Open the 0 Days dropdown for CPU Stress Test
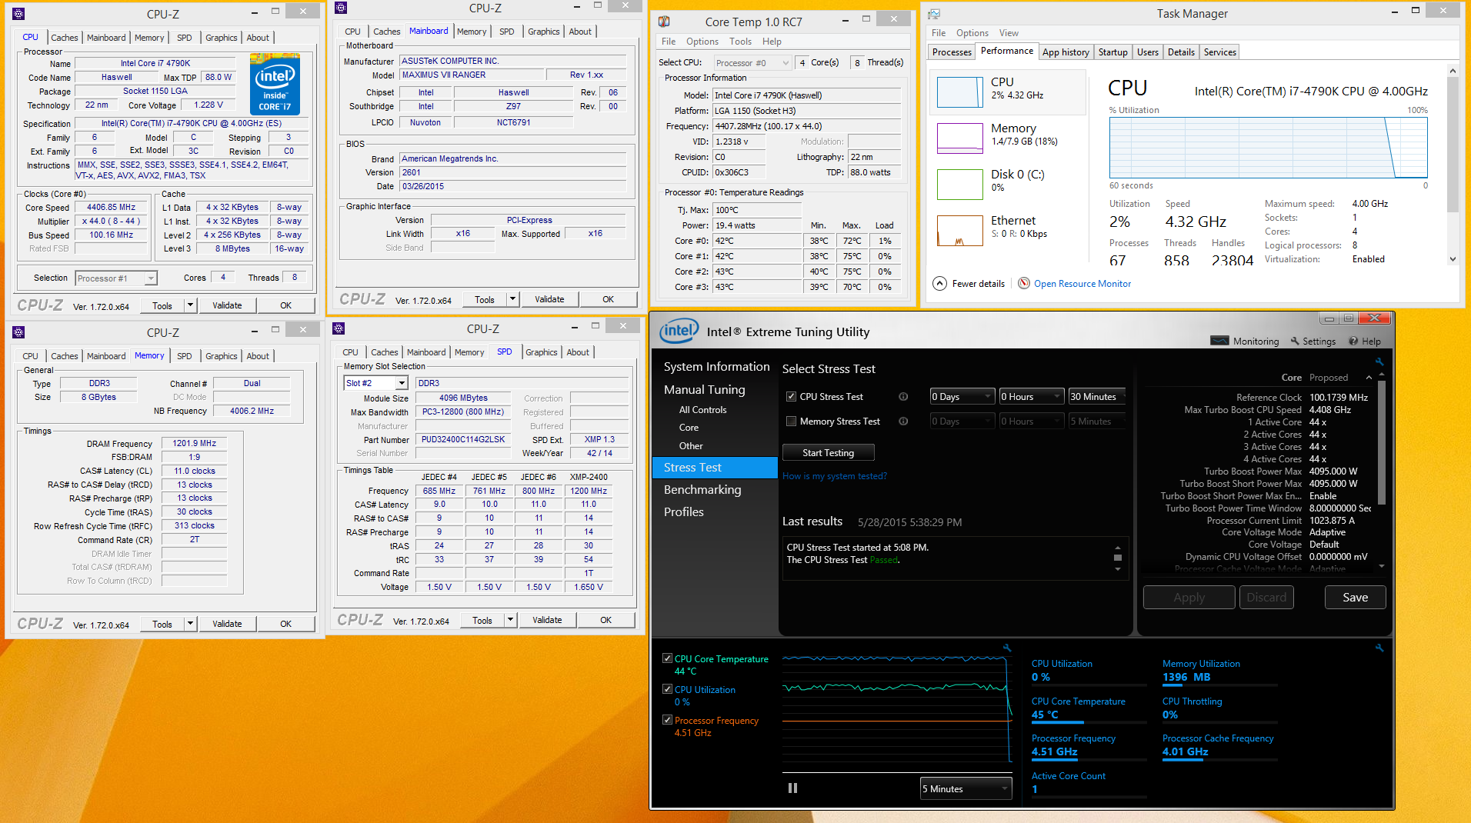1471x823 pixels. click(x=962, y=397)
